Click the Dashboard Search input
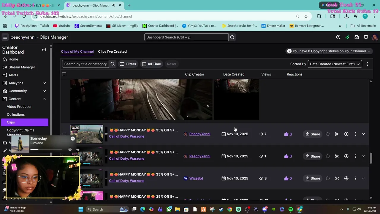Image resolution: width=380 pixels, height=214 pixels. tap(186, 37)
